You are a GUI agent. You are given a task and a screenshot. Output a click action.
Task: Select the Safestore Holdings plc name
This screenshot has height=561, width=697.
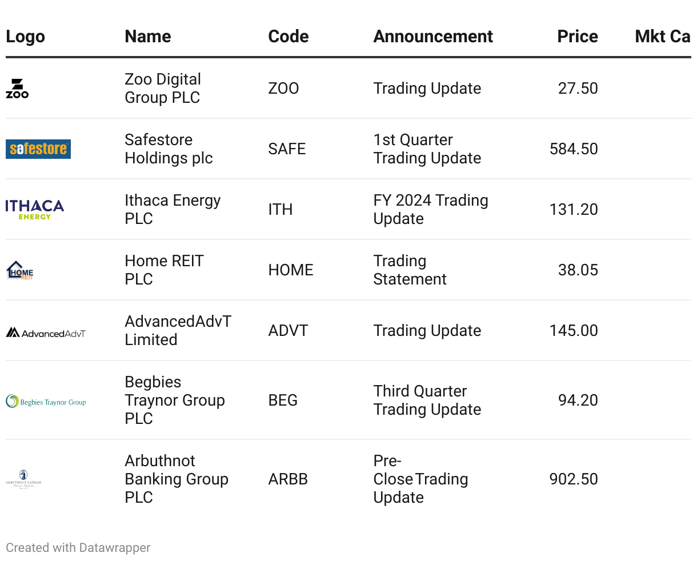point(169,149)
